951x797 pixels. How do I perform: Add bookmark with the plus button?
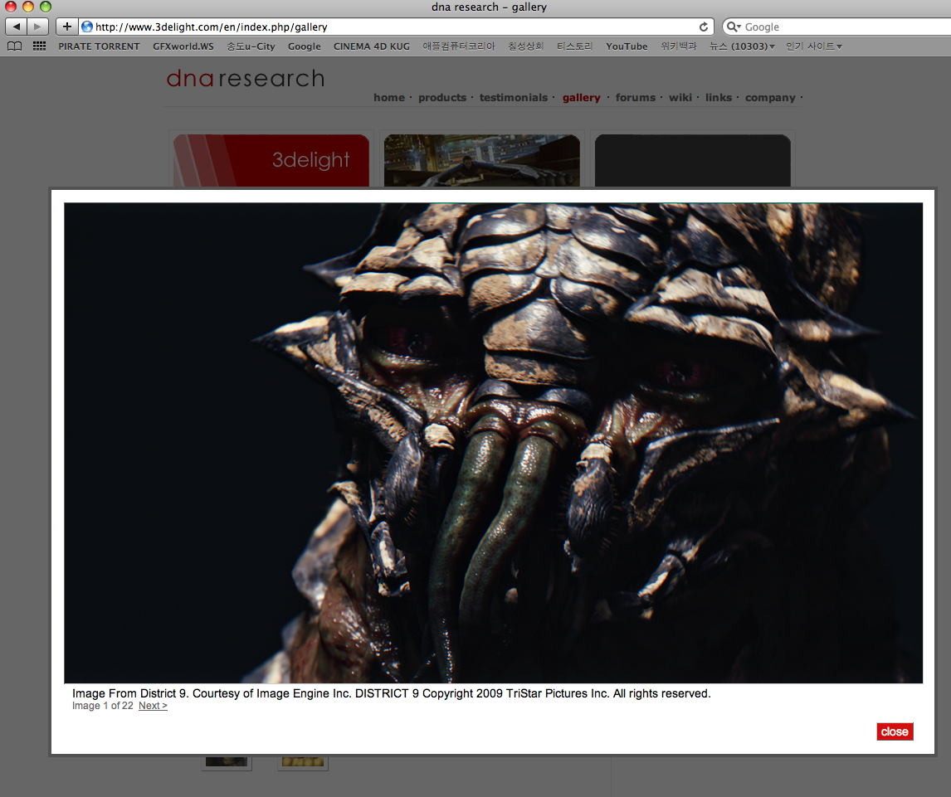click(x=66, y=27)
